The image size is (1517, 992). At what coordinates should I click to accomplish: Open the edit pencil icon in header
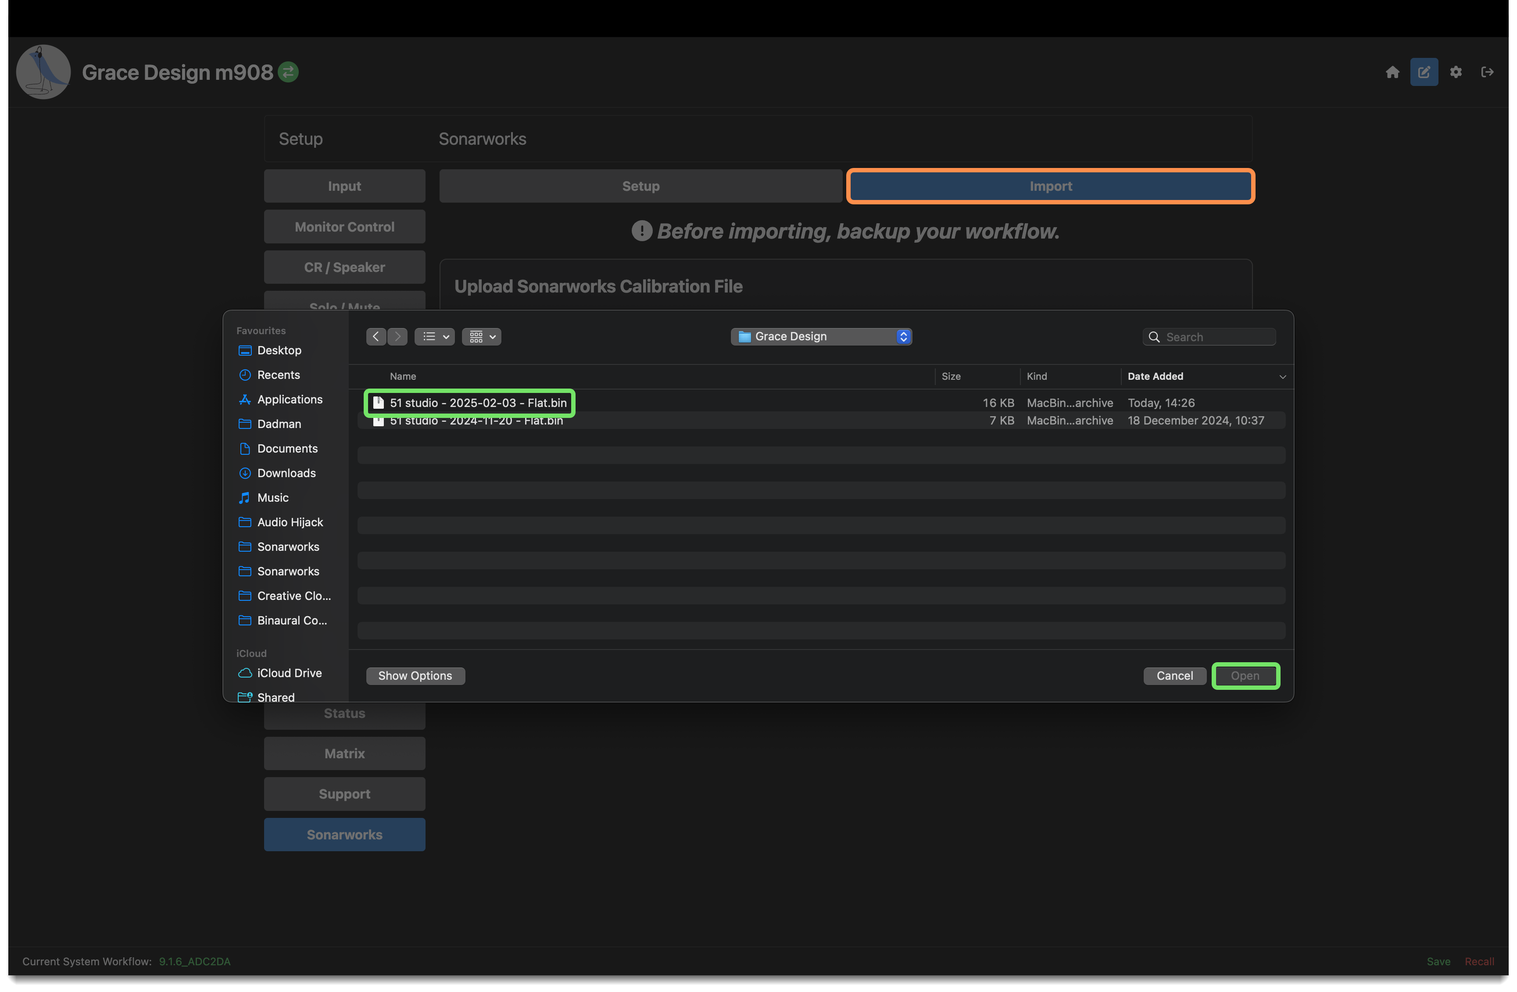pyautogui.click(x=1423, y=72)
